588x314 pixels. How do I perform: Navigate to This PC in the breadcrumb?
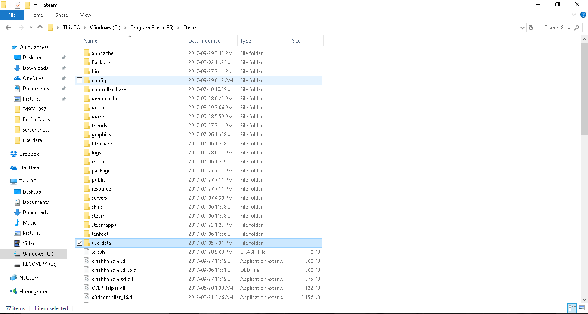click(x=71, y=28)
